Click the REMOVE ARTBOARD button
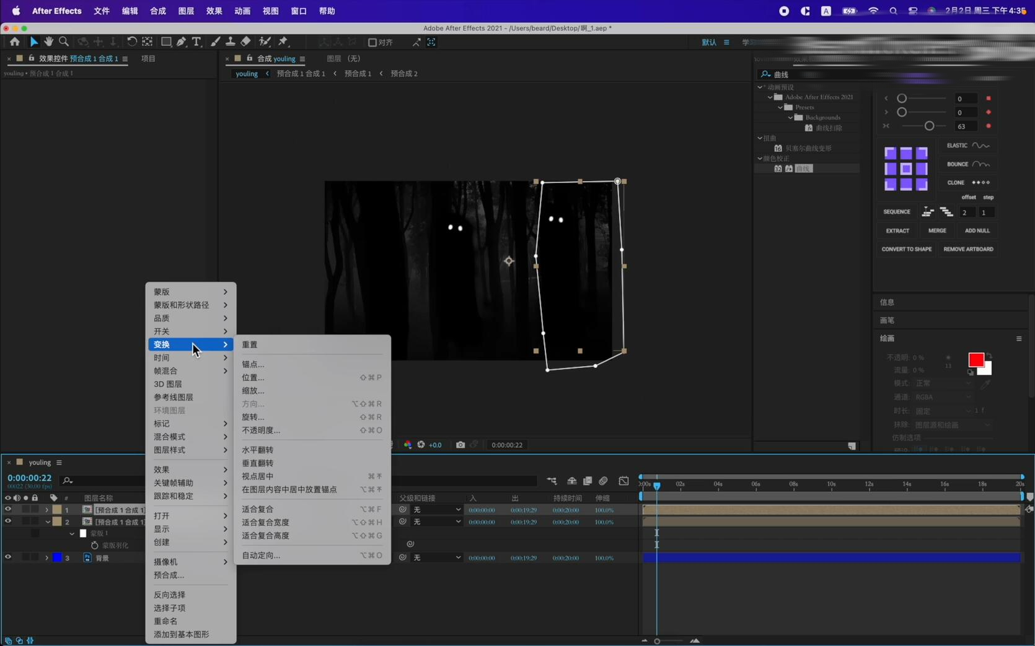This screenshot has width=1035, height=646. pos(968,249)
